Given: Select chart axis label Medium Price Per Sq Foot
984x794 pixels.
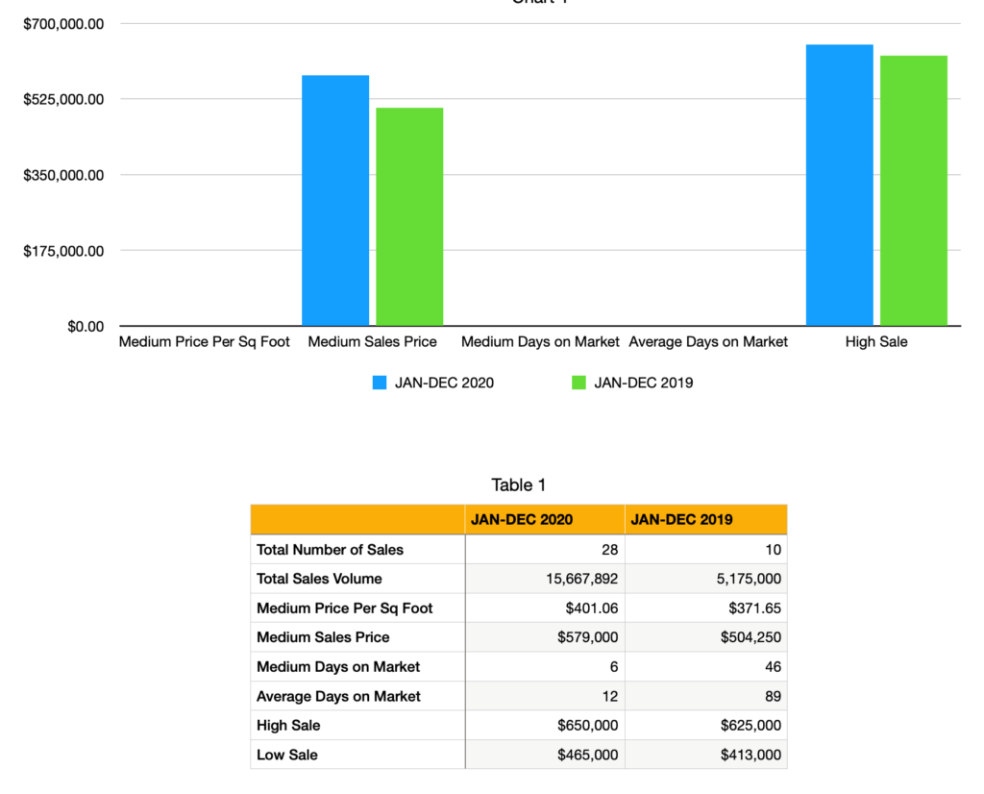Looking at the screenshot, I should pyautogui.click(x=205, y=342).
